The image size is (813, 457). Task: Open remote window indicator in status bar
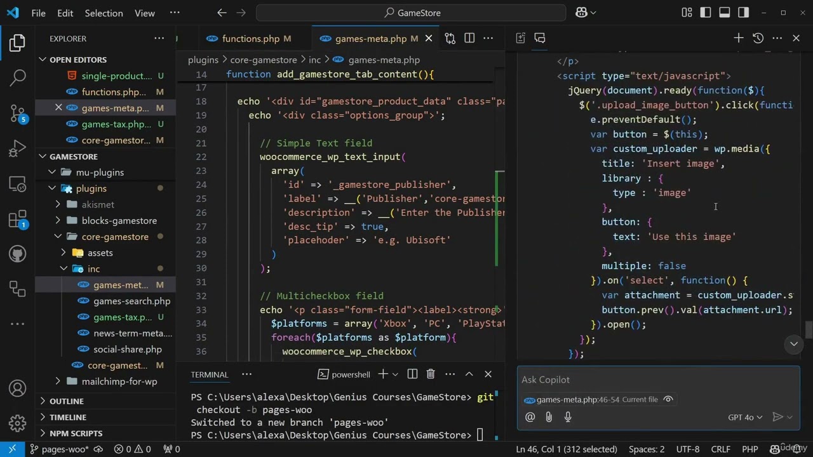(x=12, y=449)
